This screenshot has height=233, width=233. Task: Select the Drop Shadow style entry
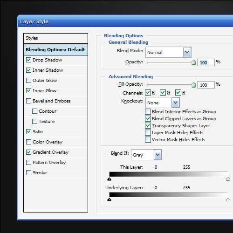(48, 60)
